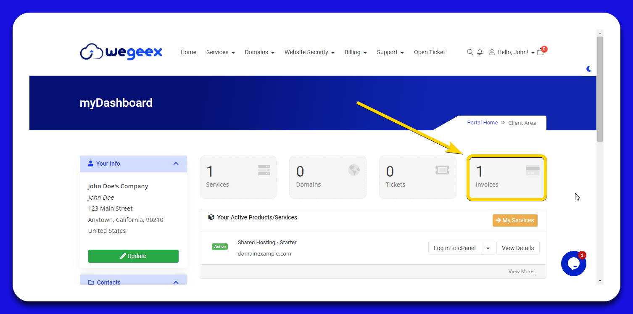Open search with magnifier icon
This screenshot has width=633, height=314.
(x=470, y=52)
